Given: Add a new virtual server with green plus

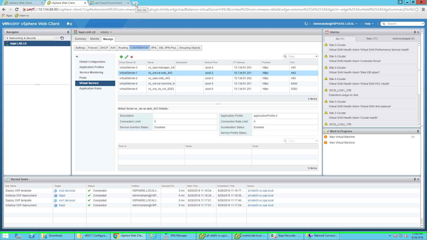Looking at the screenshot, I should (x=121, y=57).
